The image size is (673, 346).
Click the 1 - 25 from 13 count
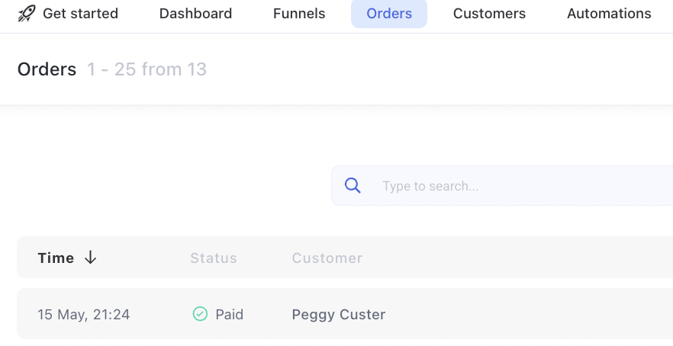(147, 69)
